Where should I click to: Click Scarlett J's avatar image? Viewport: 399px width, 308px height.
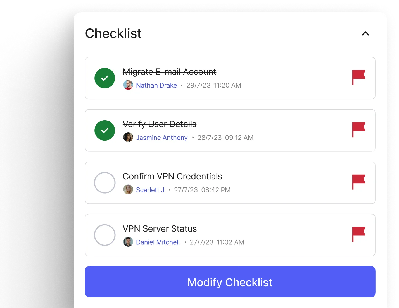128,190
